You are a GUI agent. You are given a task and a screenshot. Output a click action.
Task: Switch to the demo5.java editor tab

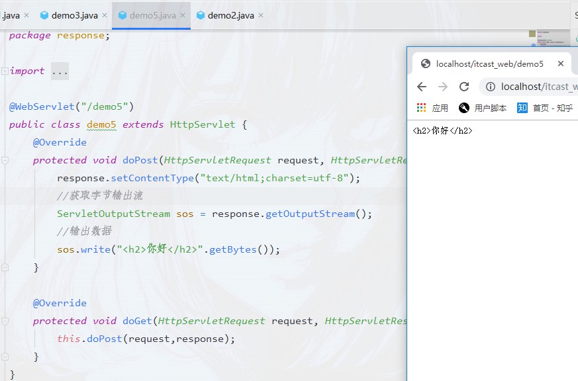152,15
